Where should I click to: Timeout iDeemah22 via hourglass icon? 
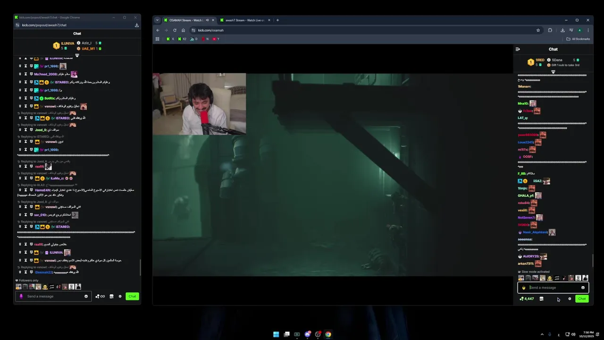coord(25,272)
